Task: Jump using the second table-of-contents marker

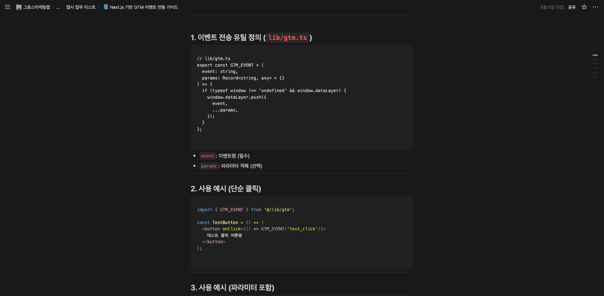Action: (x=595, y=59)
